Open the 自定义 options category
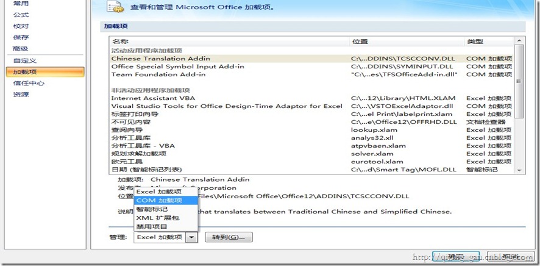This screenshot has height=266, width=540. coord(24,60)
